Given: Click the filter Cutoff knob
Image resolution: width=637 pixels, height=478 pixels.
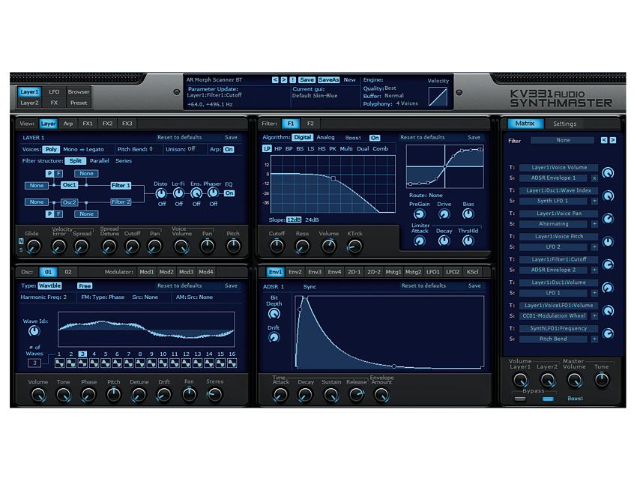Looking at the screenshot, I should coord(277,246).
